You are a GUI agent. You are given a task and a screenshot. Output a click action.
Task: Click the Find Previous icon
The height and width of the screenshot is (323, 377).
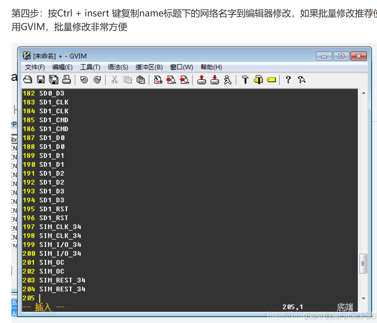(184, 80)
